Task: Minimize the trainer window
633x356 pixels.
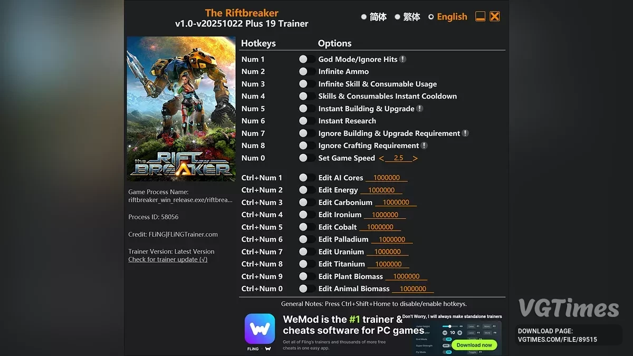Action: [x=480, y=16]
